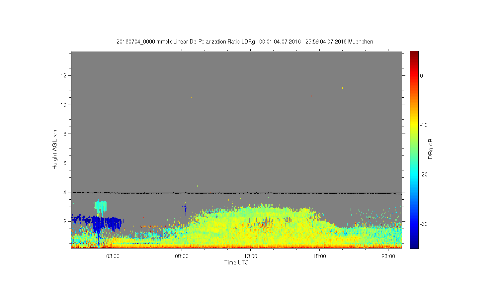Screen dimensions: 498x299
Task: Select the end time '23:59 04.07.2016' in the title
Action: pyautogui.click(x=326, y=42)
